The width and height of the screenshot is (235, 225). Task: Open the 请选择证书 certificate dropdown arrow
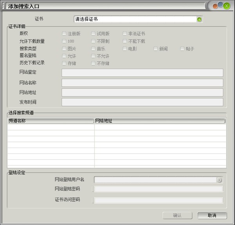click(199, 19)
